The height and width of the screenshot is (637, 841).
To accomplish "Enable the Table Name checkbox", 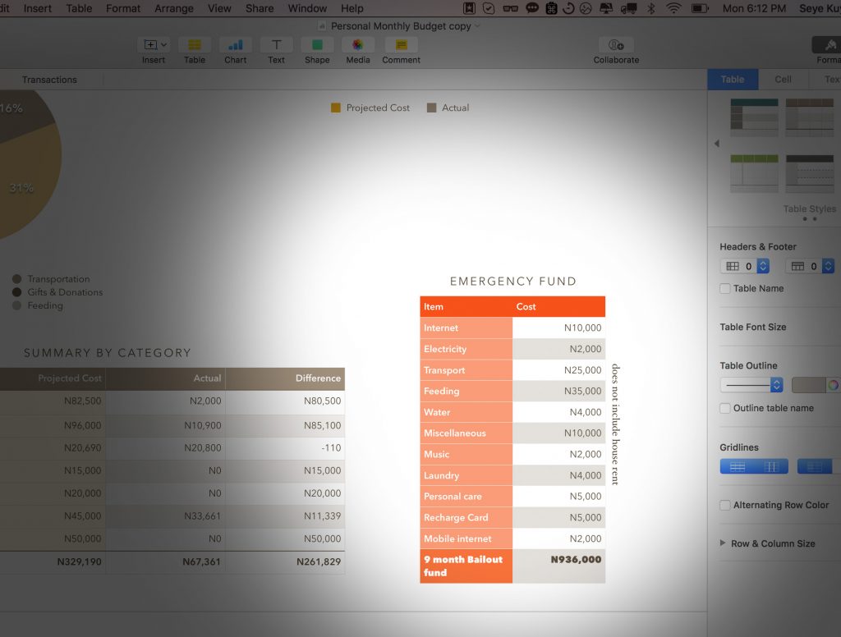I will pos(725,288).
